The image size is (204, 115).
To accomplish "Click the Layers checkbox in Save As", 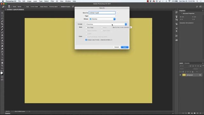I will 86,34.
